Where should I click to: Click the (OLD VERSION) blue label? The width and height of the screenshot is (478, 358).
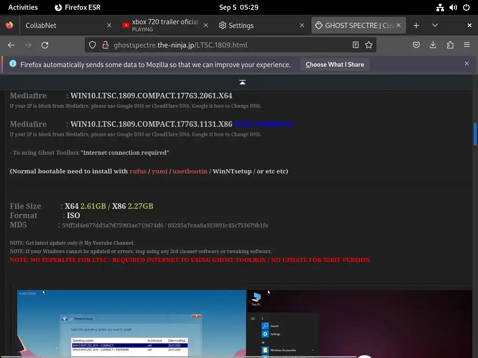[x=264, y=124]
